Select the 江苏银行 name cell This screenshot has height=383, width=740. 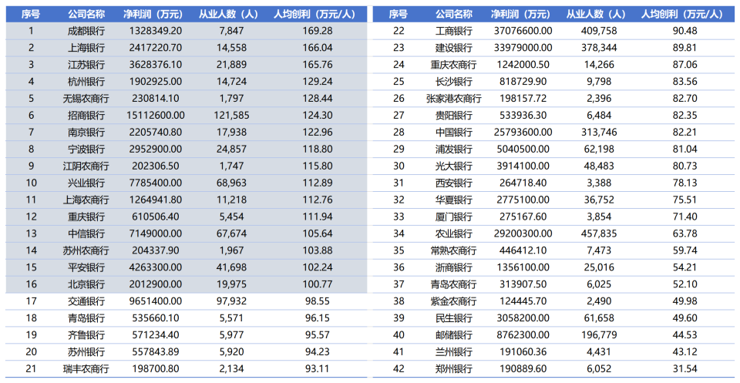(86, 65)
